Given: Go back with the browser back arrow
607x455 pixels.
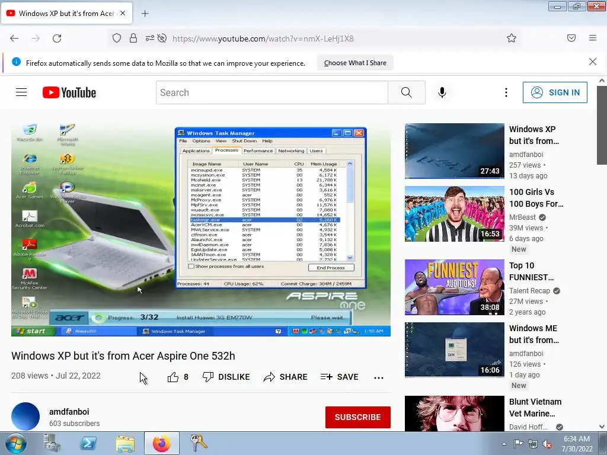Looking at the screenshot, I should coord(14,39).
